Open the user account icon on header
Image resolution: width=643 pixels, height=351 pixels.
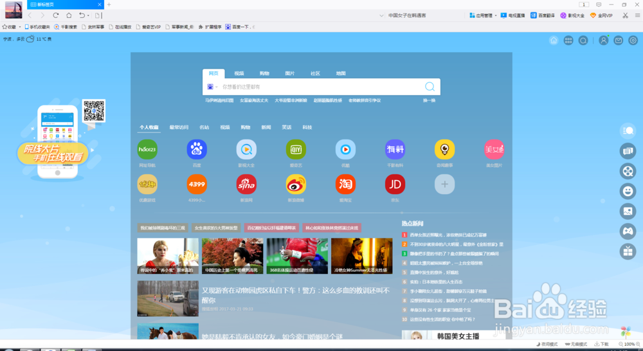click(x=604, y=40)
